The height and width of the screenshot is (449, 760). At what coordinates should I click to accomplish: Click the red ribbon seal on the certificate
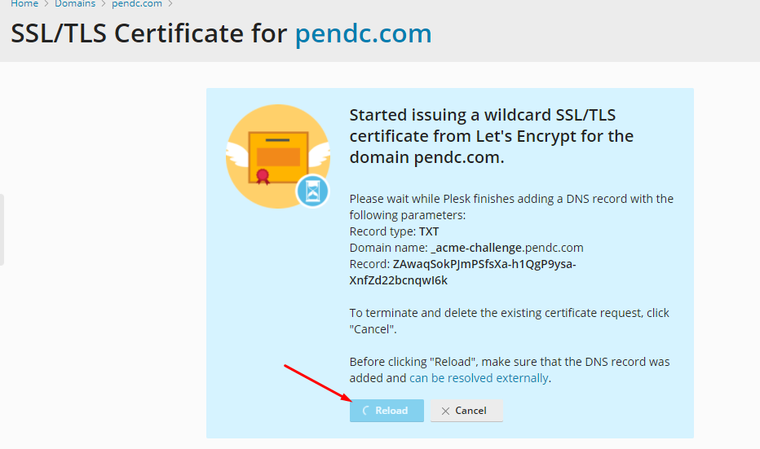(x=263, y=176)
